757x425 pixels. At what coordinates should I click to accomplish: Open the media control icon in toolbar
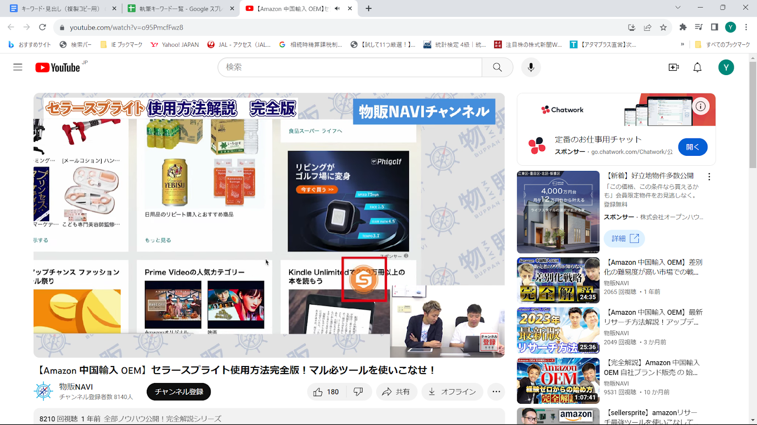(x=699, y=27)
